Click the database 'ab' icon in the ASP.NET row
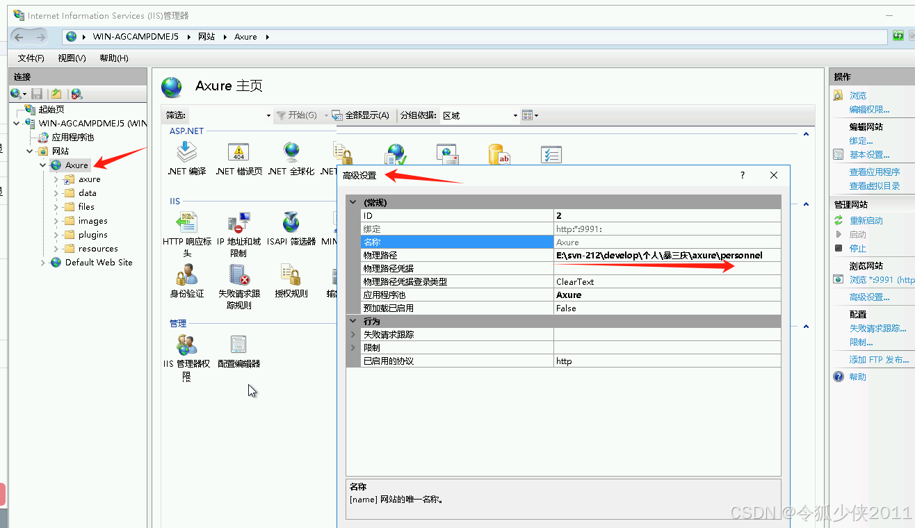This screenshot has width=915, height=528. (499, 154)
